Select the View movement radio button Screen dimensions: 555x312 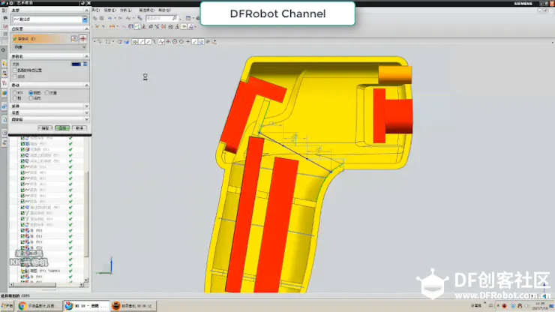point(31,93)
